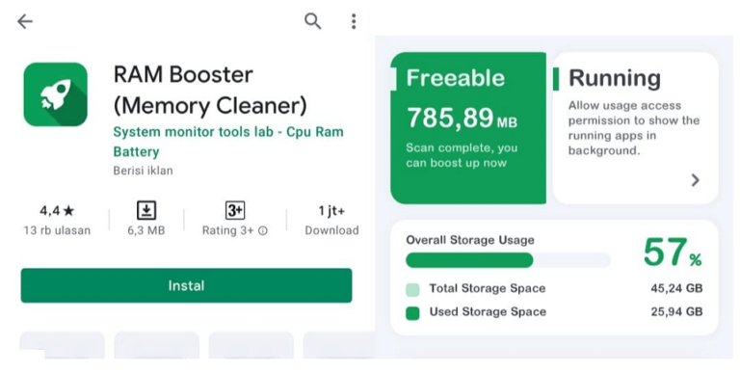Go back with the left arrow icon
Image resolution: width=740 pixels, height=372 pixels.
[24, 21]
